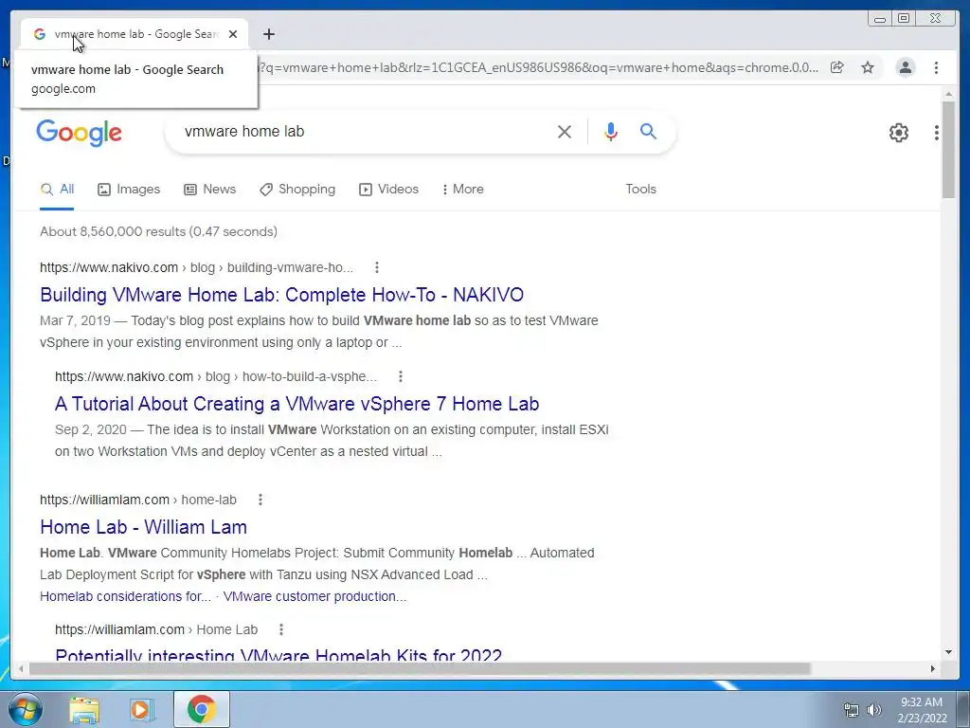Switch to Shopping results tab
This screenshot has height=728, width=970.
297,190
